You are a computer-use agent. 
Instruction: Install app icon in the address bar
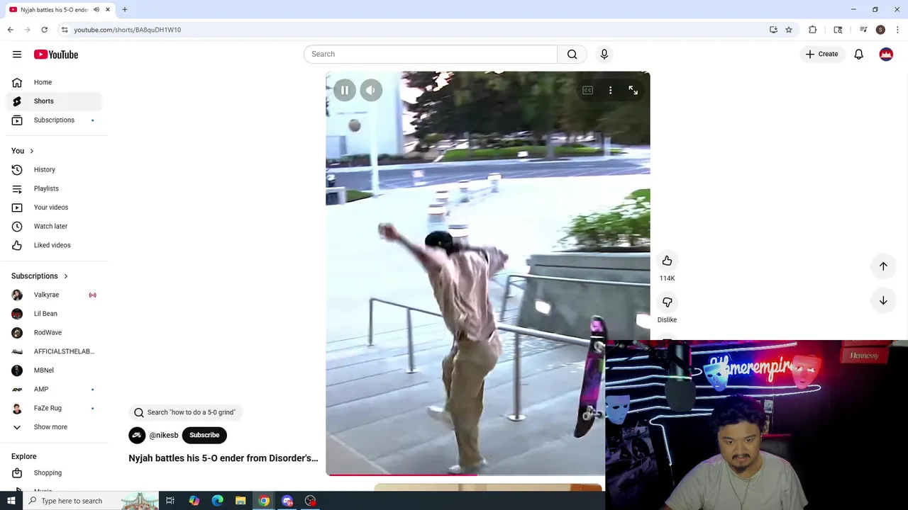pos(773,30)
